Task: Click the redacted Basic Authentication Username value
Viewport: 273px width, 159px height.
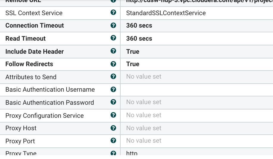Action: click(179, 90)
